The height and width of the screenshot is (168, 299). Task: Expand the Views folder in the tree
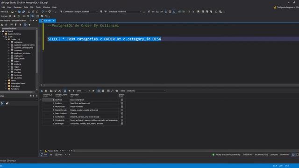[6, 81]
